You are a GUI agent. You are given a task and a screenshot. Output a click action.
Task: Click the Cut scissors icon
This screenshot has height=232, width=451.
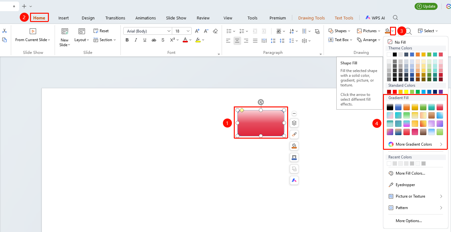pos(4,31)
